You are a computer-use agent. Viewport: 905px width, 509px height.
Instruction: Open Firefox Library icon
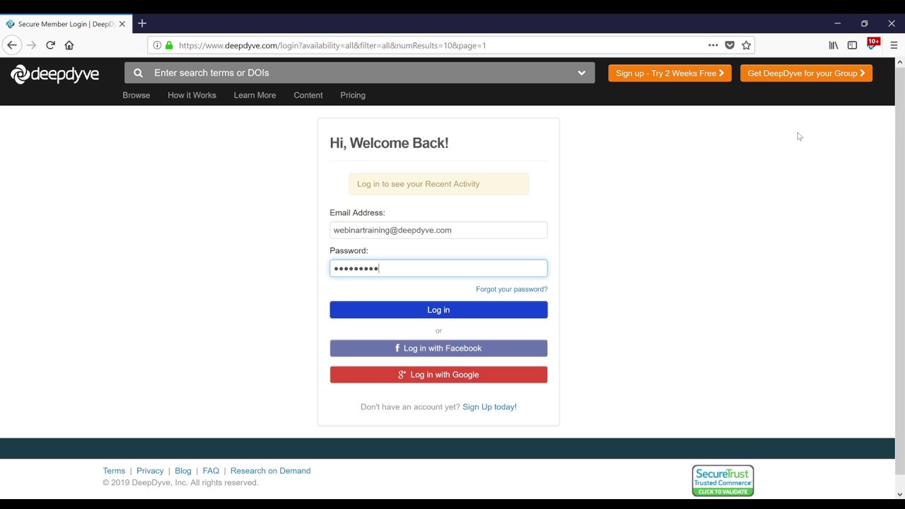click(834, 45)
